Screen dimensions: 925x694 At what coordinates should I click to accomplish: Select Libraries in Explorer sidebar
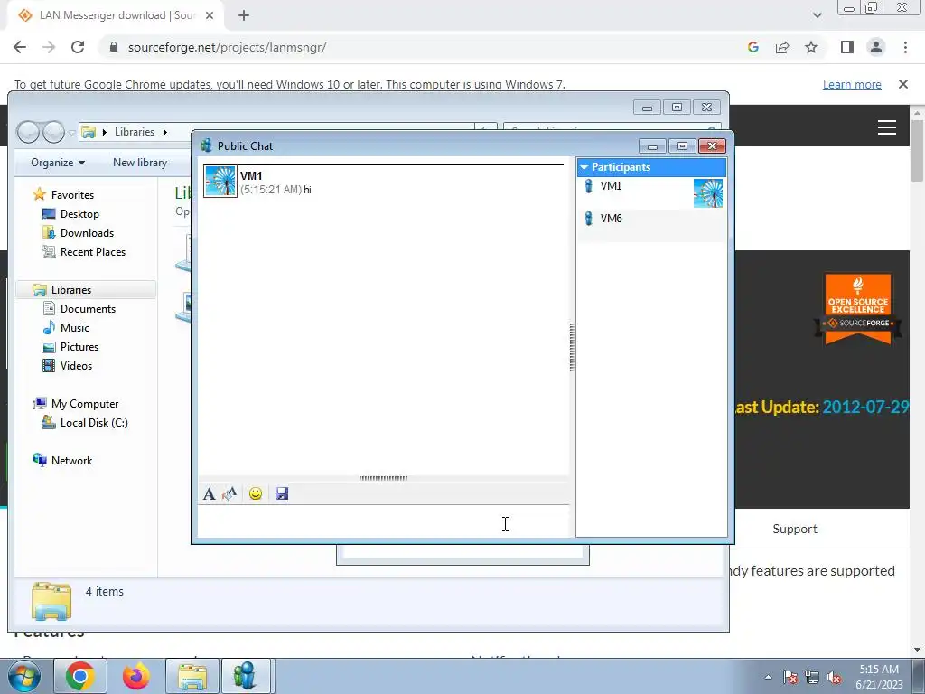point(70,290)
